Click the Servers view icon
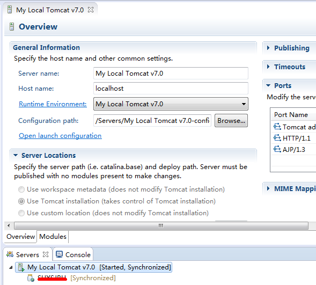The width and height of the screenshot is (316, 285). click(10, 254)
